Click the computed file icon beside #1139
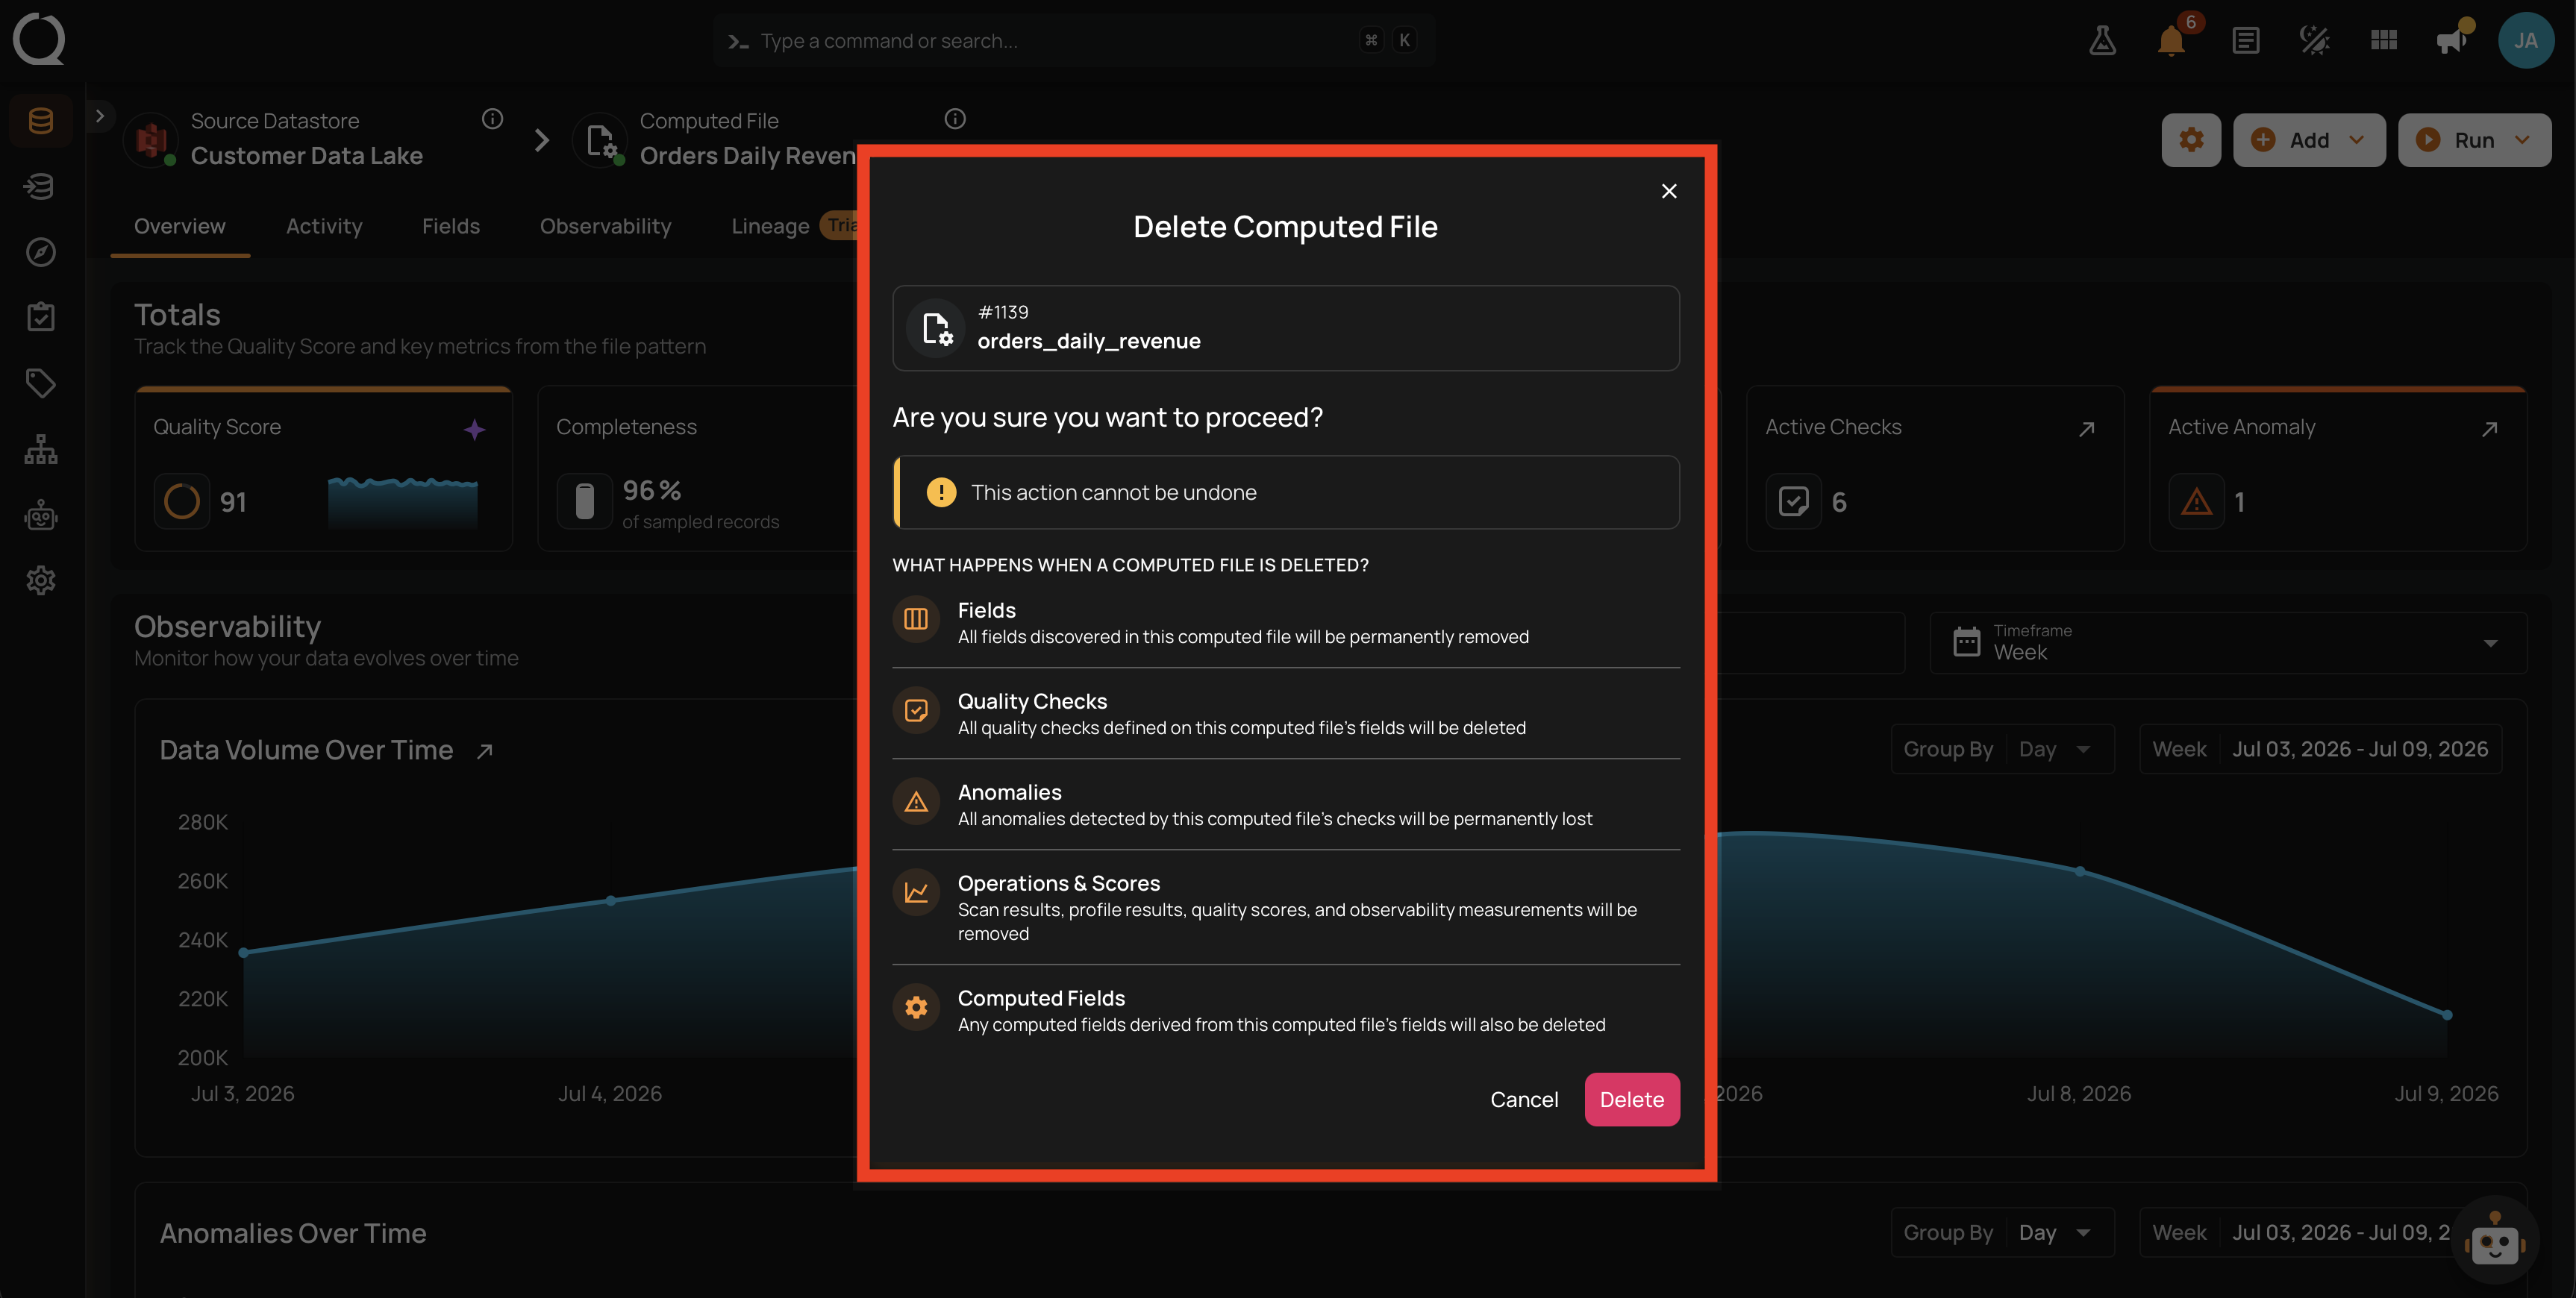This screenshot has height=1298, width=2576. (x=935, y=328)
